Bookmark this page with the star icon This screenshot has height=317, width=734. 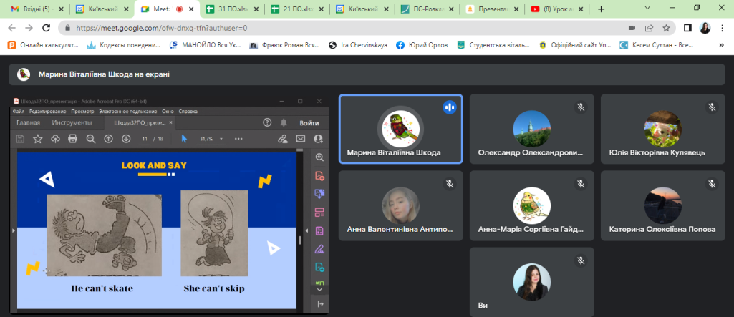[666, 28]
